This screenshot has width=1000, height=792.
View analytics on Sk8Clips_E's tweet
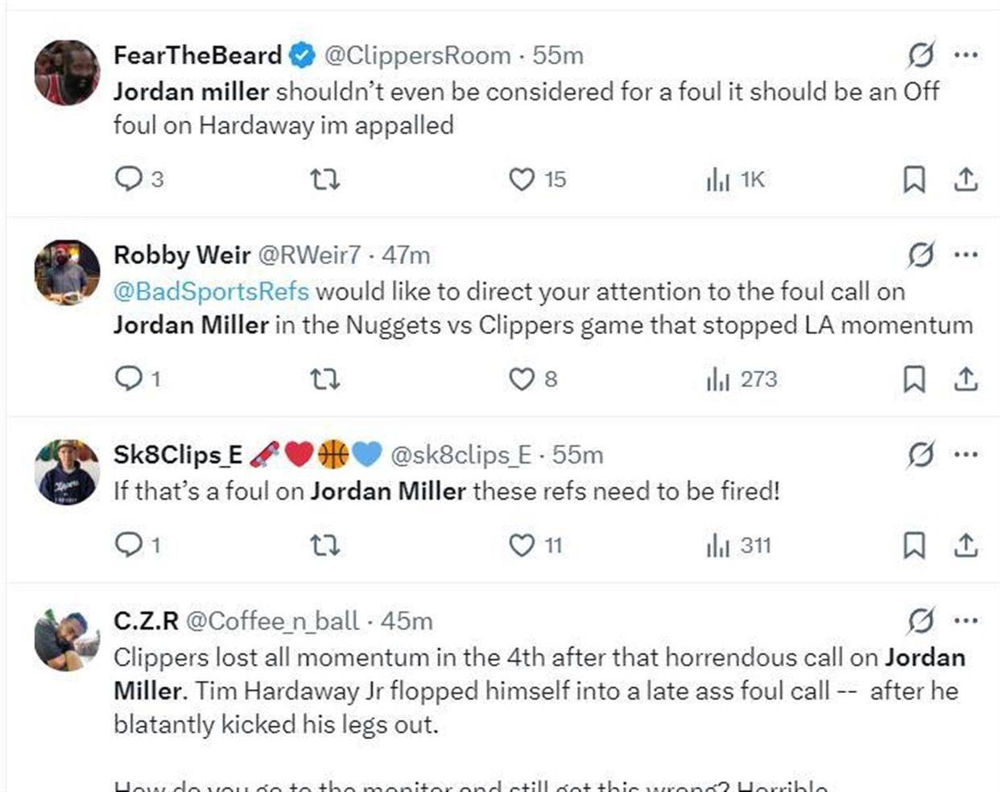click(718, 546)
